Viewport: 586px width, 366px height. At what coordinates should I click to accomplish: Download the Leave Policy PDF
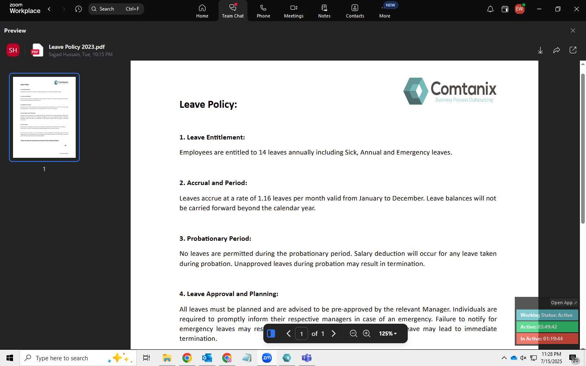pos(540,50)
